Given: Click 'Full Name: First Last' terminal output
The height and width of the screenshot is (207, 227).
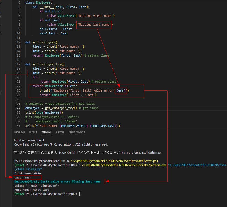Looking at the screenshot, I should point(32,190).
